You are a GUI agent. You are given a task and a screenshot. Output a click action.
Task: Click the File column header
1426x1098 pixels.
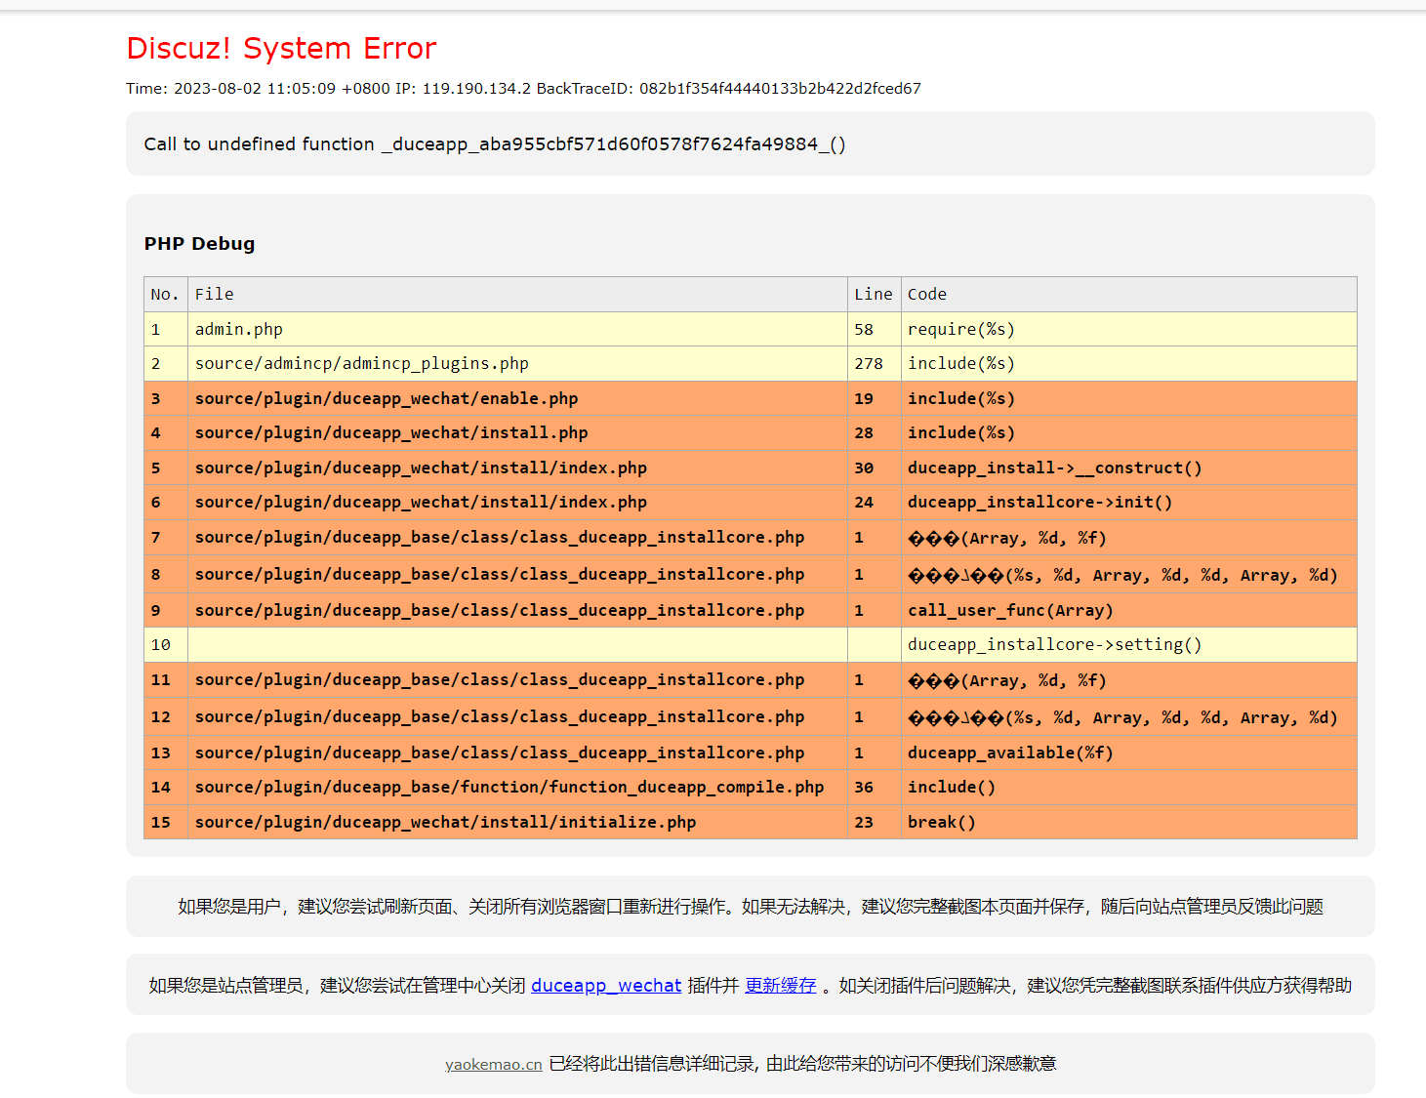[x=517, y=294]
